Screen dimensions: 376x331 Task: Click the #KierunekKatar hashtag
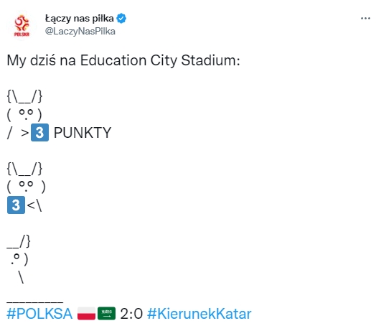click(199, 314)
